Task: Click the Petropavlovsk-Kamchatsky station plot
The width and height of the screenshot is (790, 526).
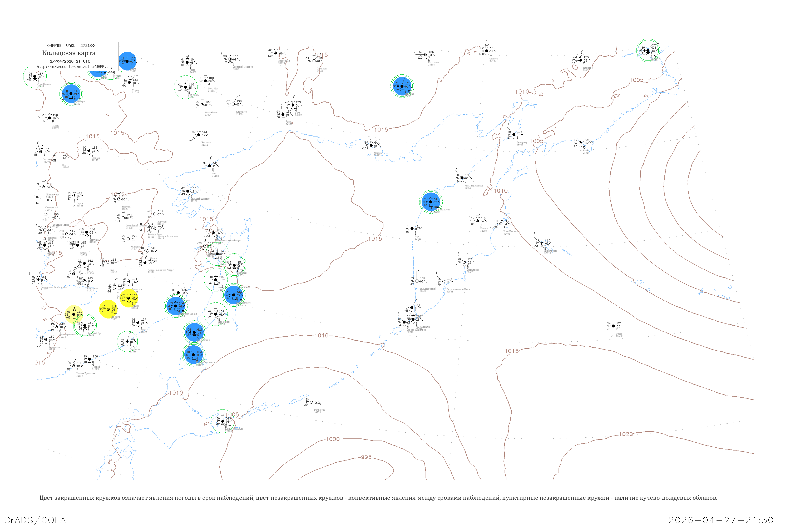Action: [444, 281]
